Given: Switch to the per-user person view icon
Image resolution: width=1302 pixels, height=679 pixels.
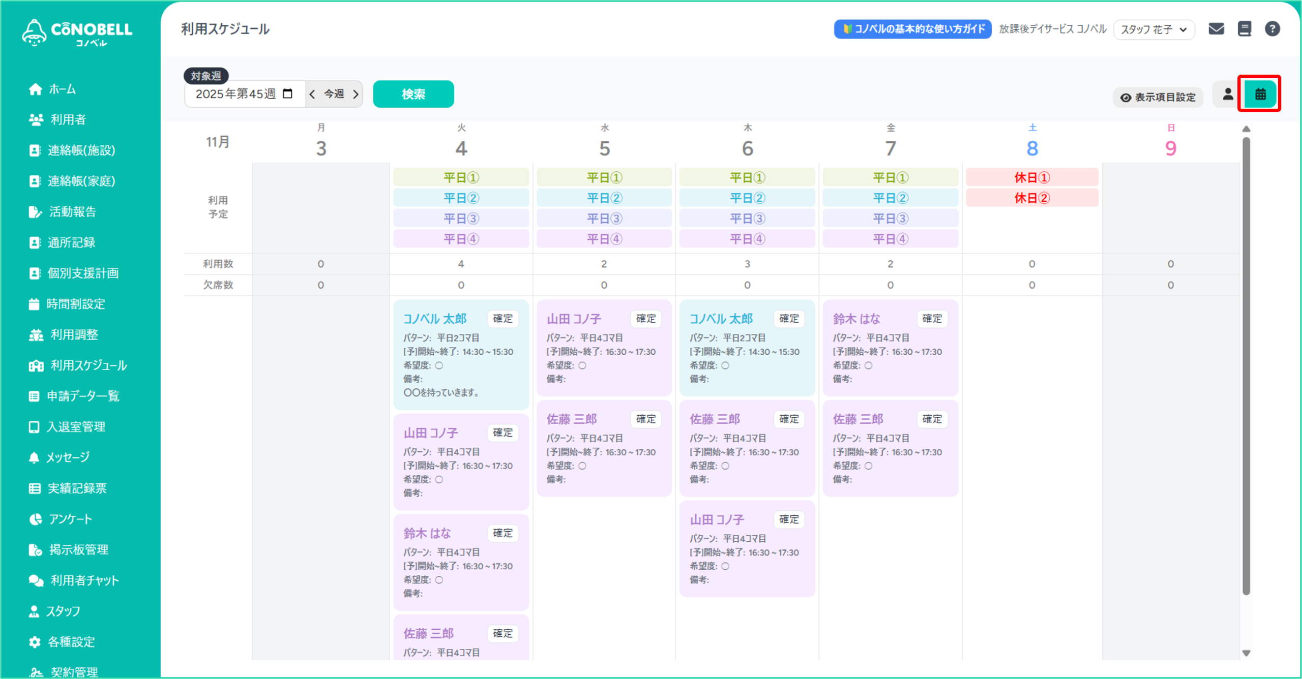Looking at the screenshot, I should click(x=1228, y=94).
